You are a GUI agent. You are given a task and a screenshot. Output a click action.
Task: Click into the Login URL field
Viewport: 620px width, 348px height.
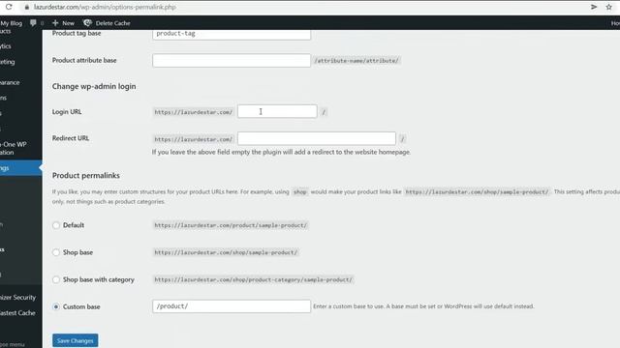pyautogui.click(x=277, y=111)
